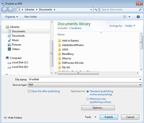Choose Minimum size publishing online option

(x=87, y=99)
